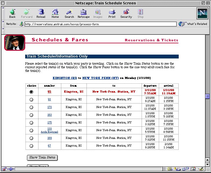Click the My Netscape icon
Image resolution: width=211 pixels, height=173 pixels.
(x=84, y=13)
